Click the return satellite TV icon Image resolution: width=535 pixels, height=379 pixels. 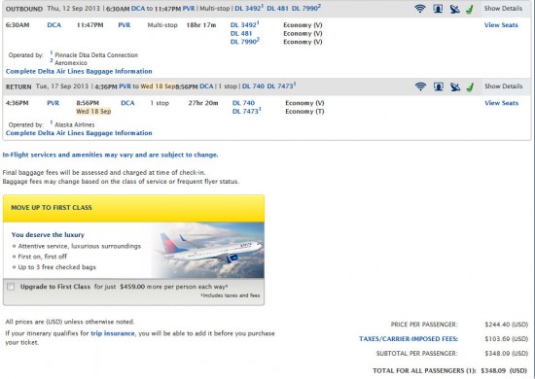pos(455,86)
